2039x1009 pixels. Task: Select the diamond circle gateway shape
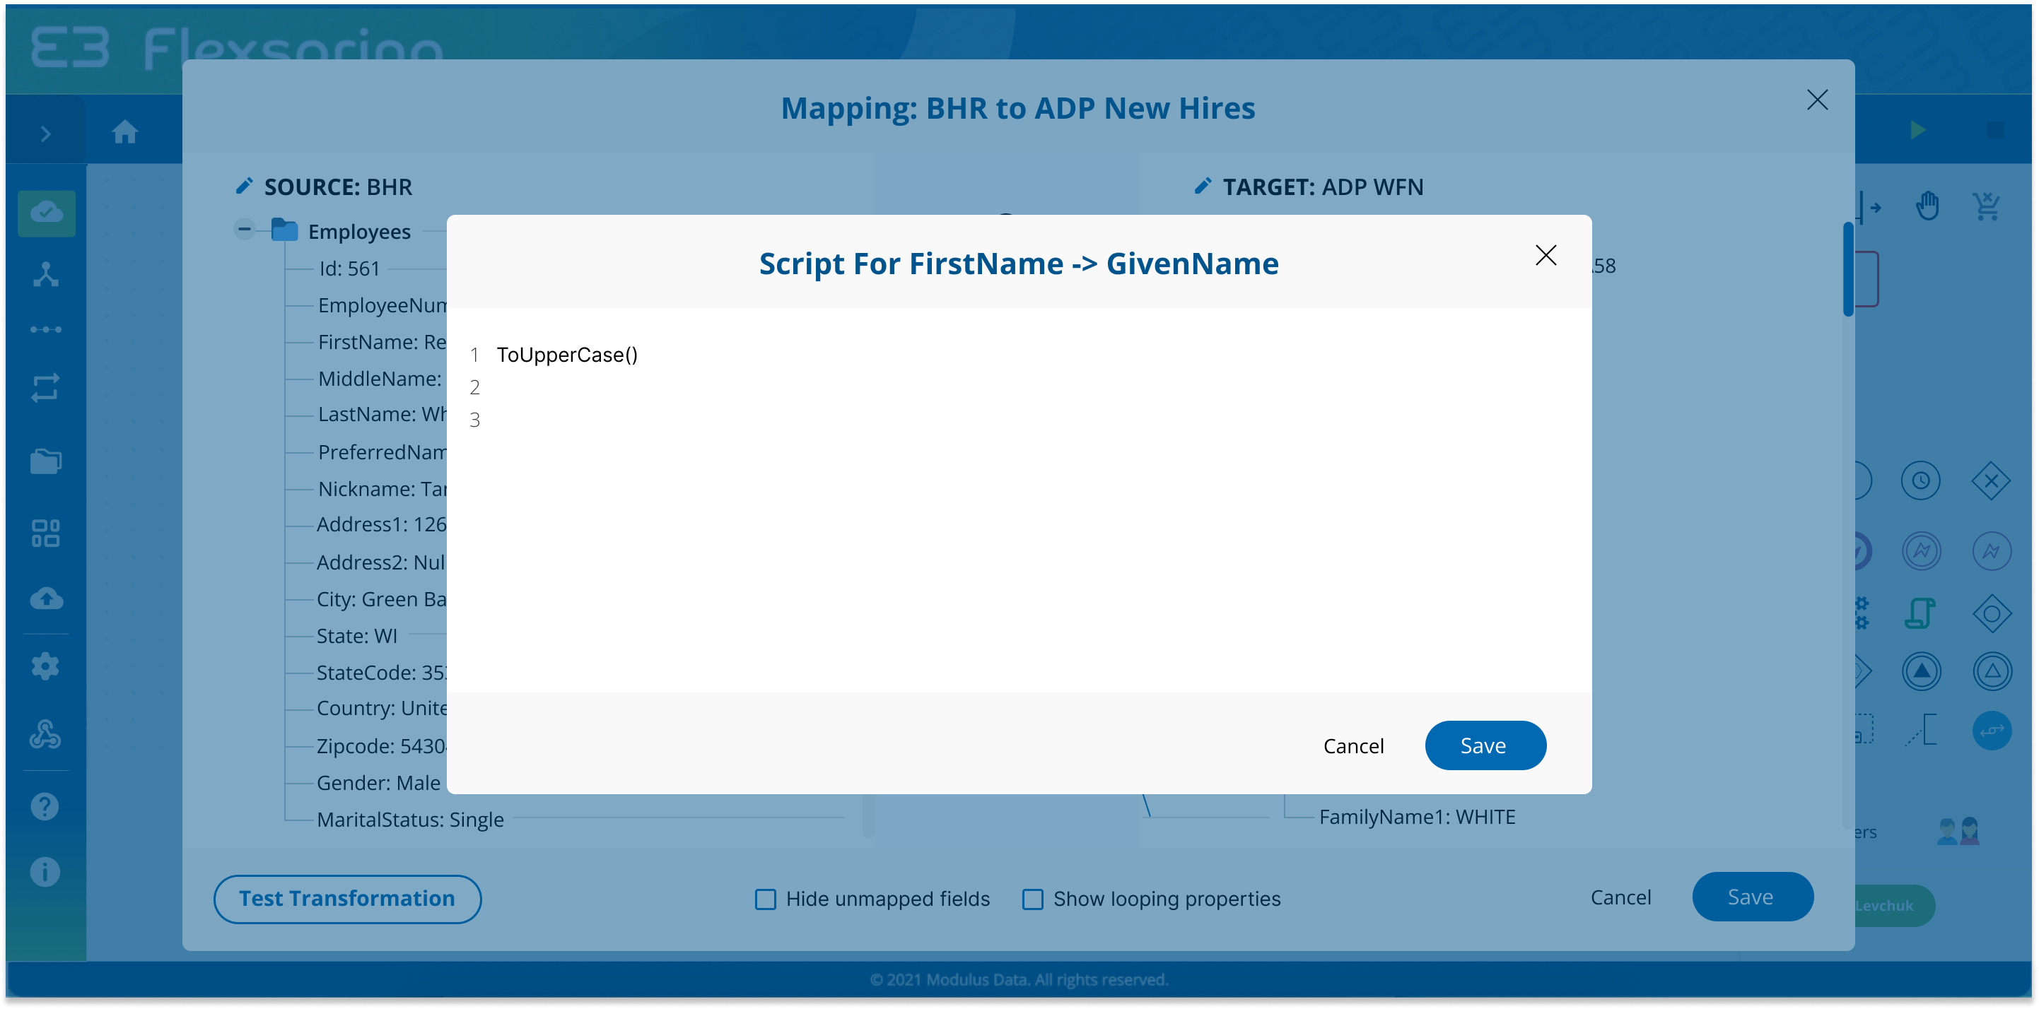click(1992, 613)
